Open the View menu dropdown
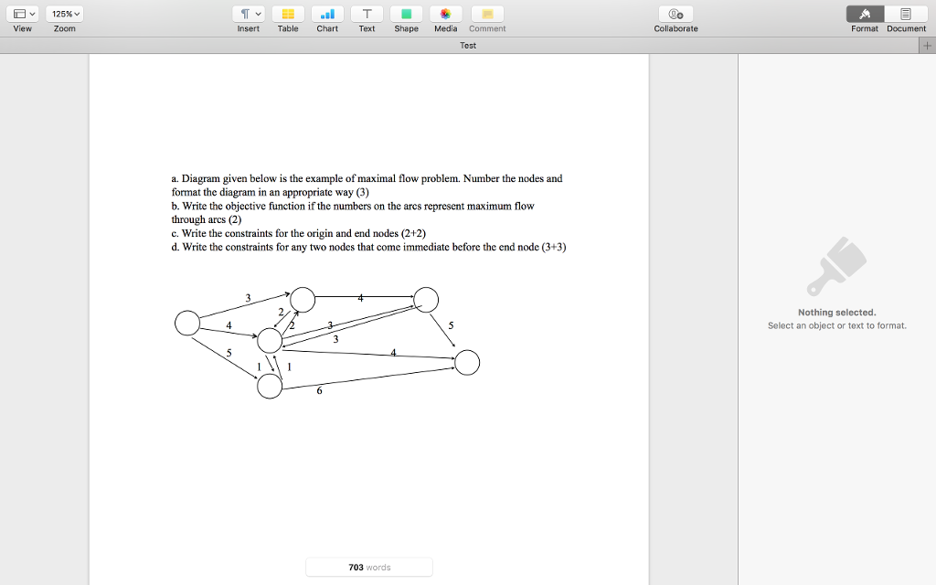This screenshot has height=585, width=936. coord(23,14)
